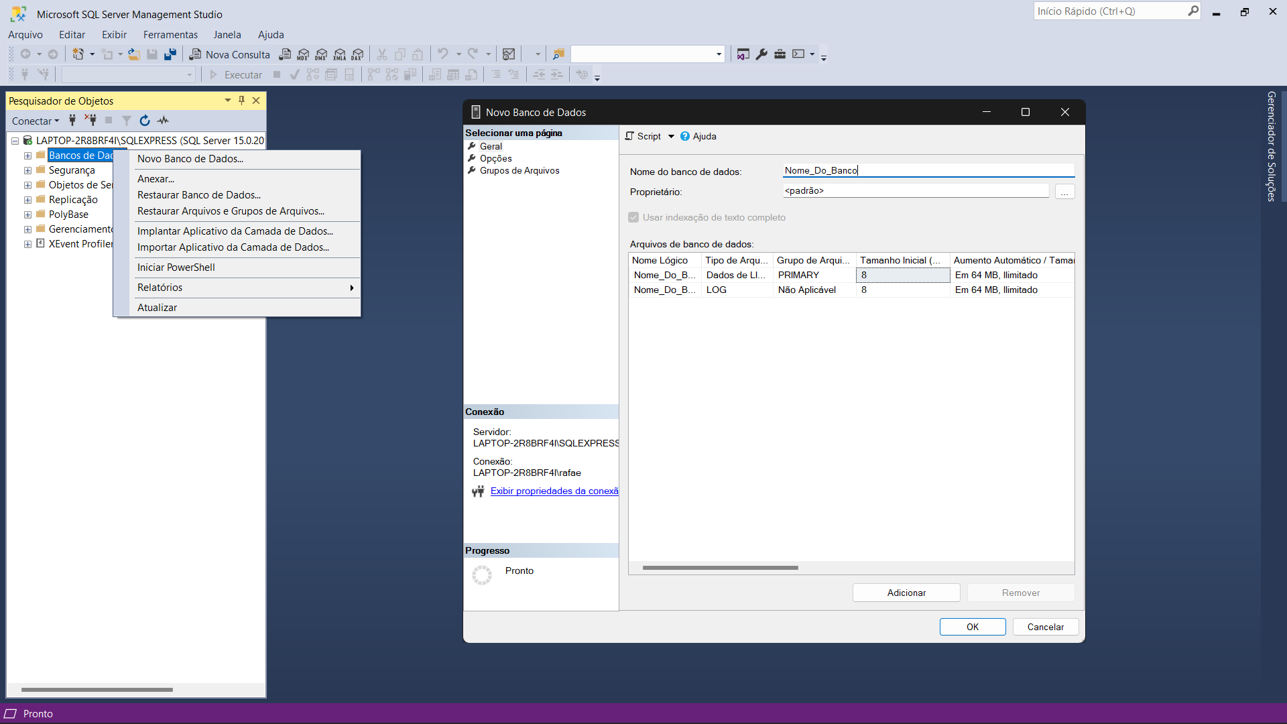Click the MDX query icon
Image resolution: width=1287 pixels, height=724 pixels.
tap(303, 54)
